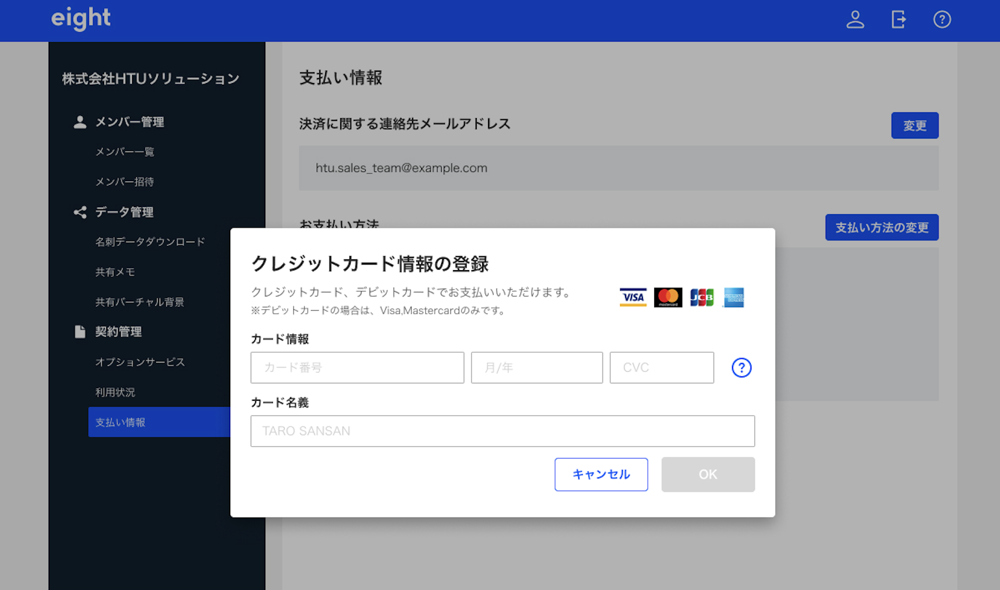
Task: Open オプションサービス in sidebar
Action: click(x=140, y=362)
